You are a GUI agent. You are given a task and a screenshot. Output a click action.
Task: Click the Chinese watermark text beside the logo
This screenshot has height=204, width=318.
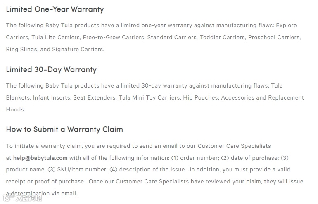pyautogui.click(x=29, y=198)
